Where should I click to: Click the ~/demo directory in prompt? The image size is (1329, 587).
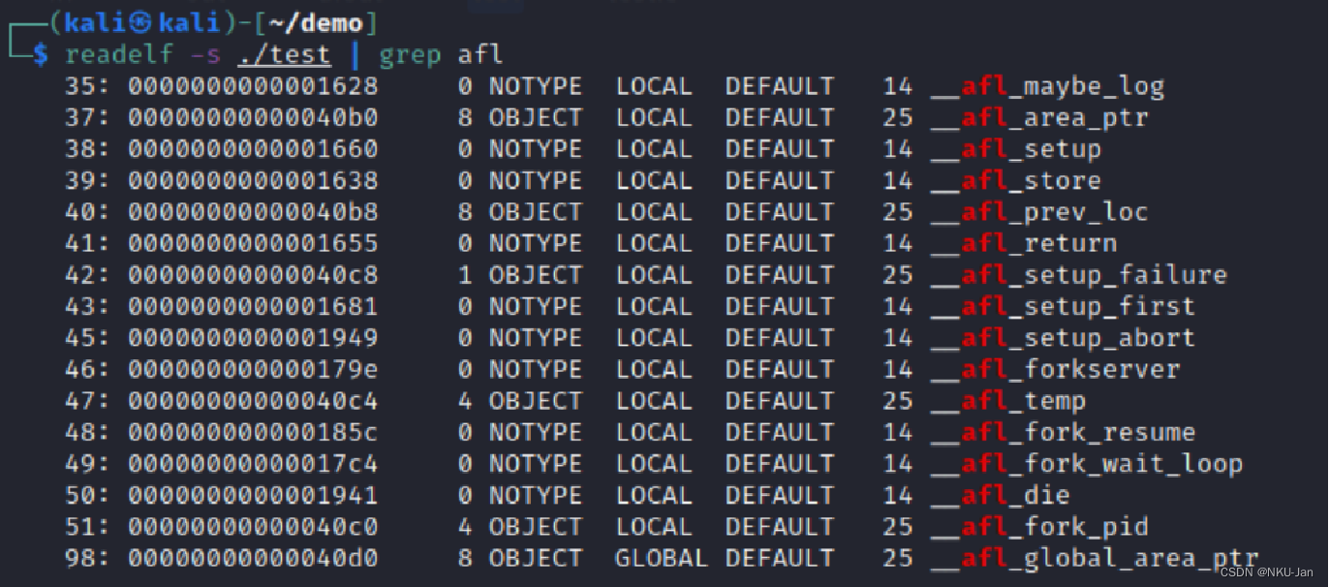pyautogui.click(x=317, y=22)
